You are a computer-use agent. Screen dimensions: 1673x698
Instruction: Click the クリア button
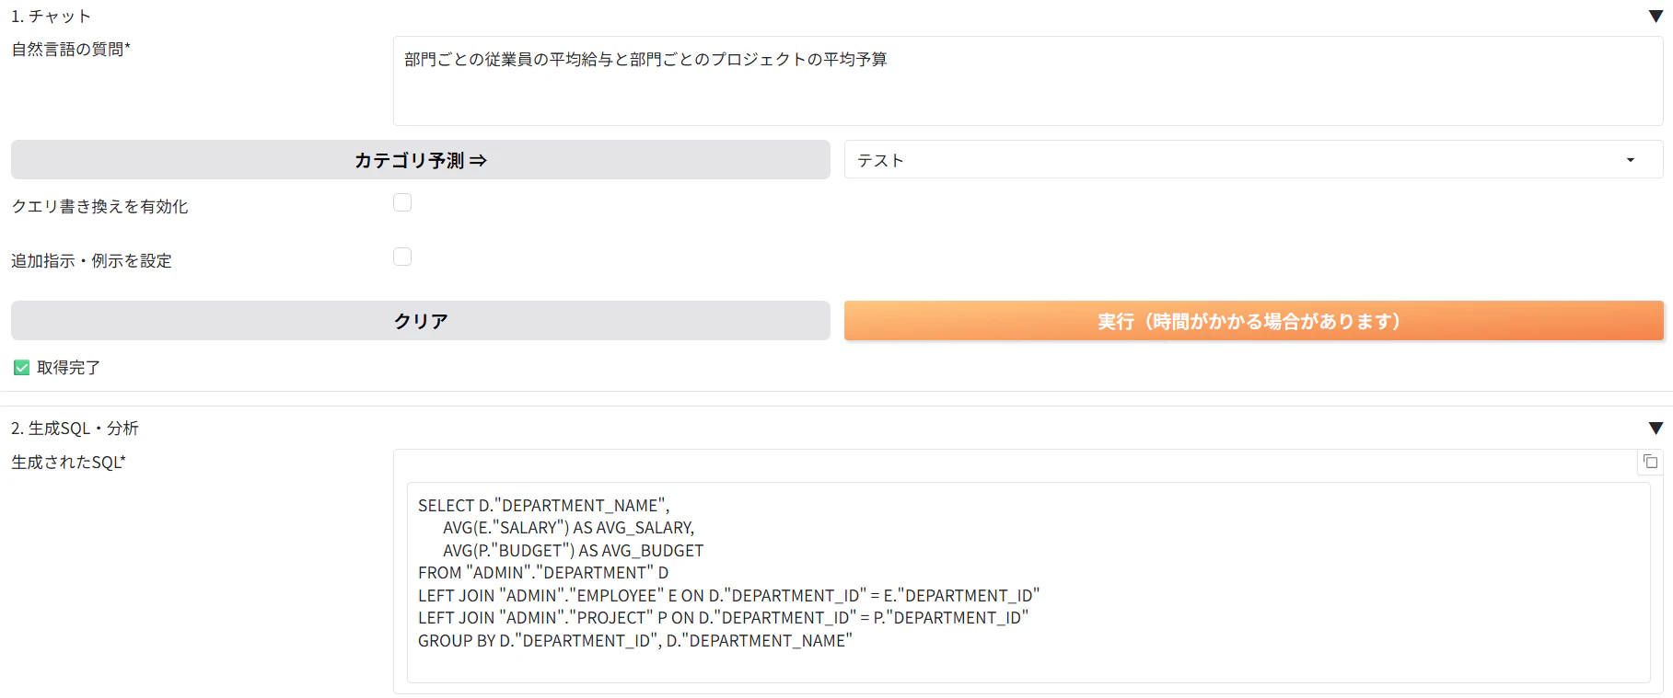pos(421,321)
